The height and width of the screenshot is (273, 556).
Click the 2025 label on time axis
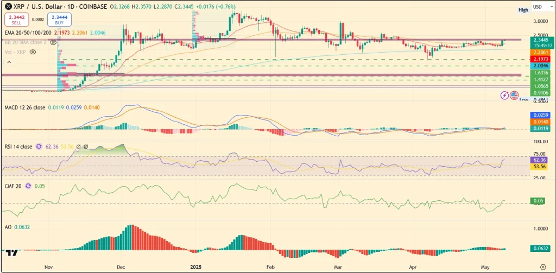tap(195, 266)
